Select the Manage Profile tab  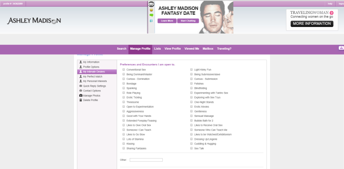[140, 49]
